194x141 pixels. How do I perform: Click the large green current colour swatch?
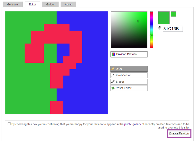(164, 18)
